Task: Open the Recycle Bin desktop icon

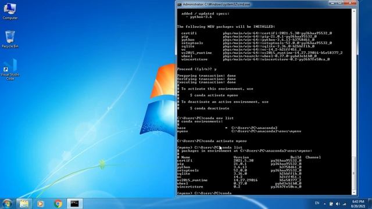Action: pos(10,39)
